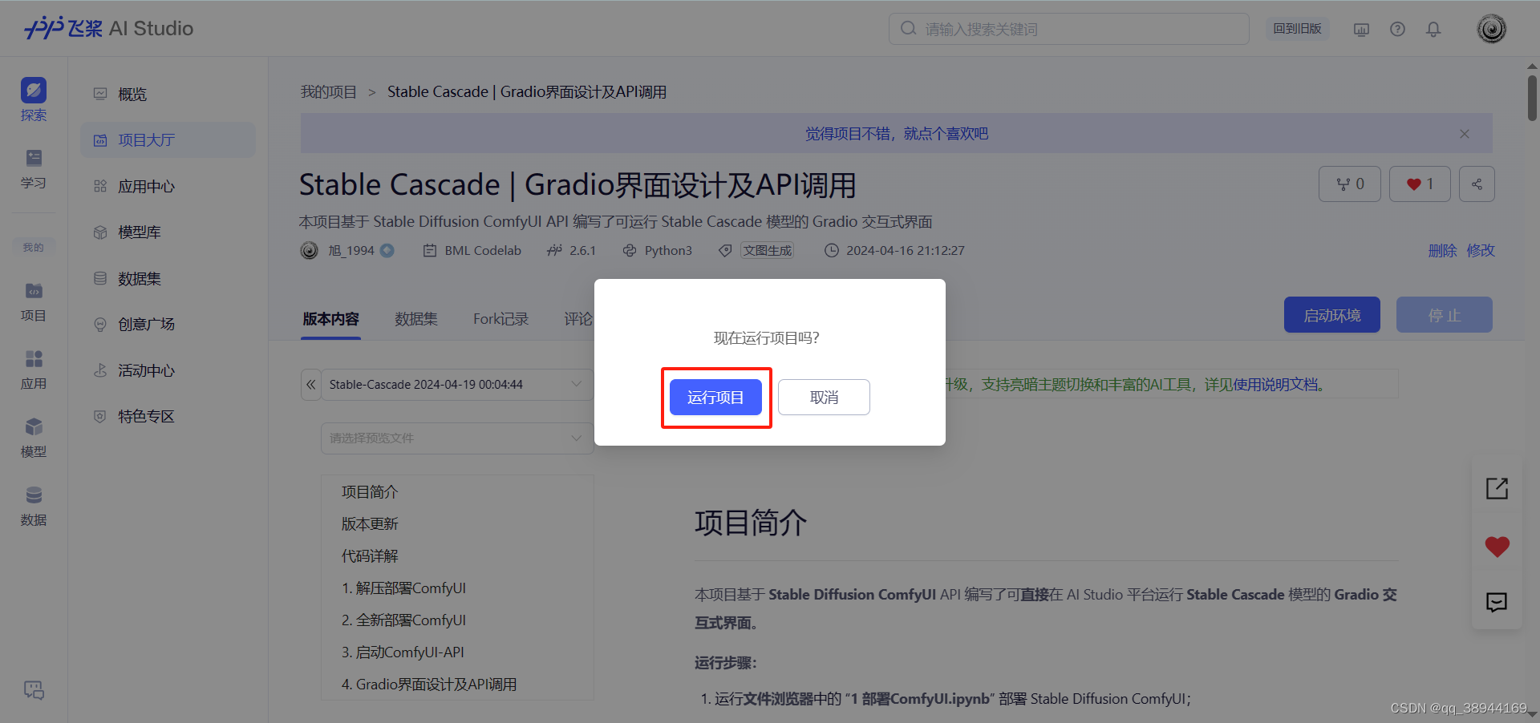1540x723 pixels.
Task: Select 数据集 in the side menu
Action: (168, 279)
